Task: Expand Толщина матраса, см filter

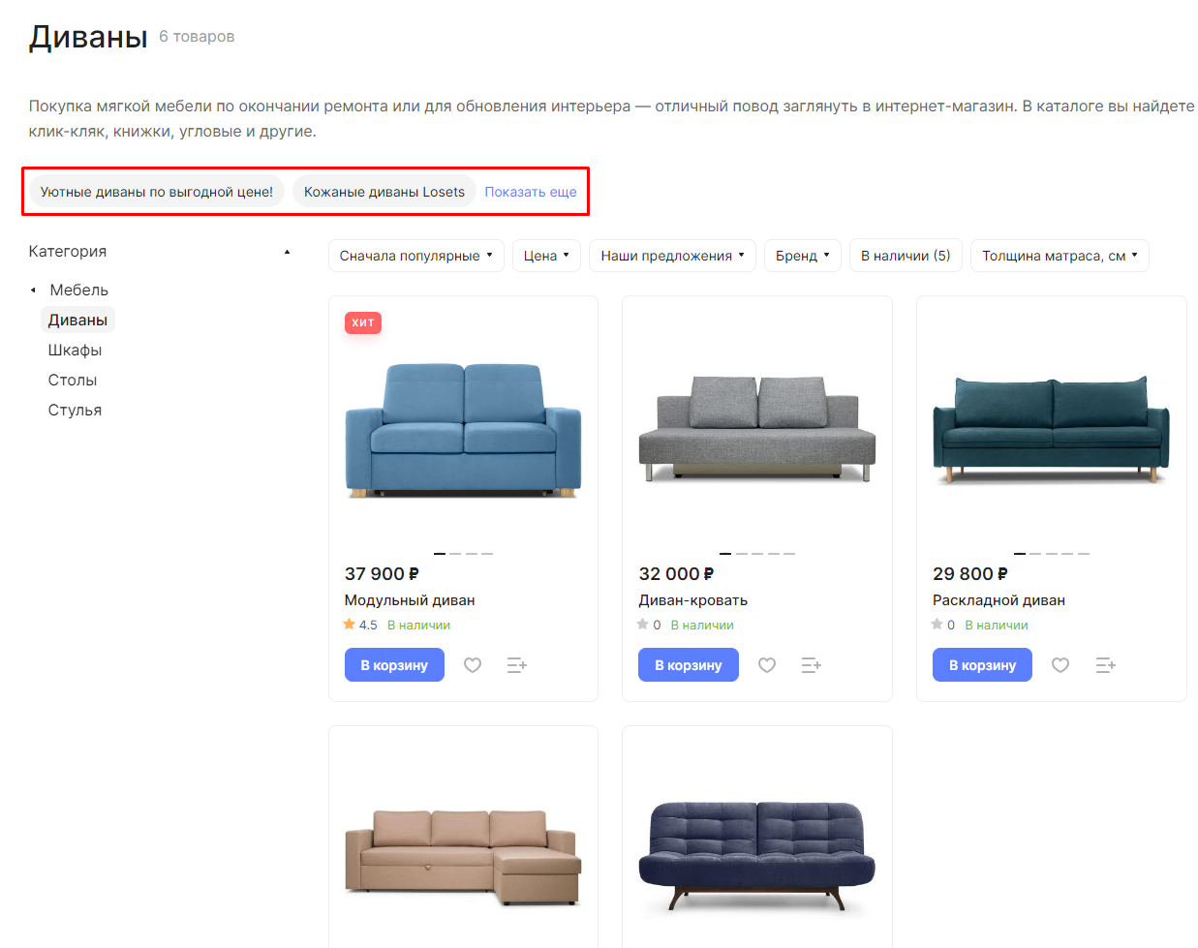Action: click(1060, 256)
